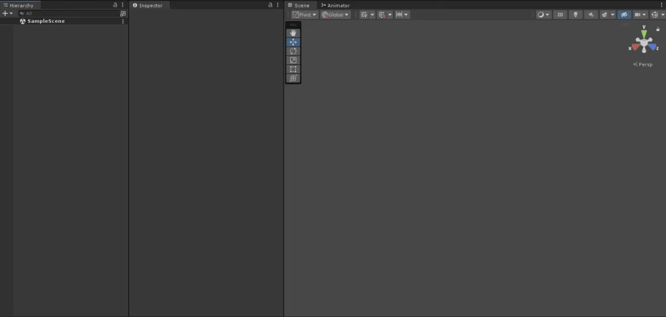Select the Rotate tool
666x317 pixels.
293,51
